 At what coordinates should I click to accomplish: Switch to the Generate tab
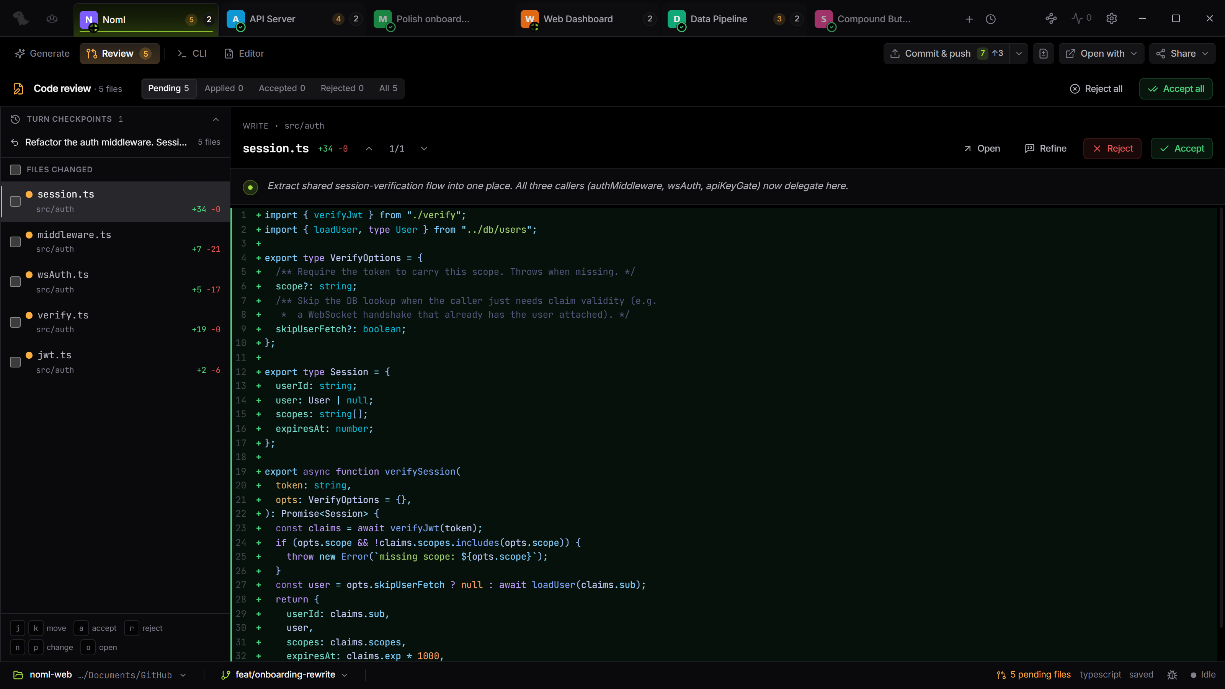click(42, 54)
